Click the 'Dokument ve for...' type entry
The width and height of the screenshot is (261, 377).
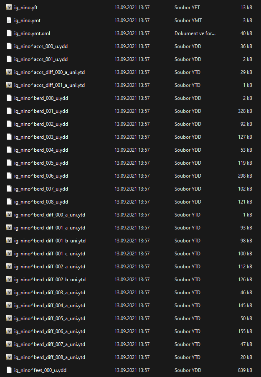click(195, 33)
